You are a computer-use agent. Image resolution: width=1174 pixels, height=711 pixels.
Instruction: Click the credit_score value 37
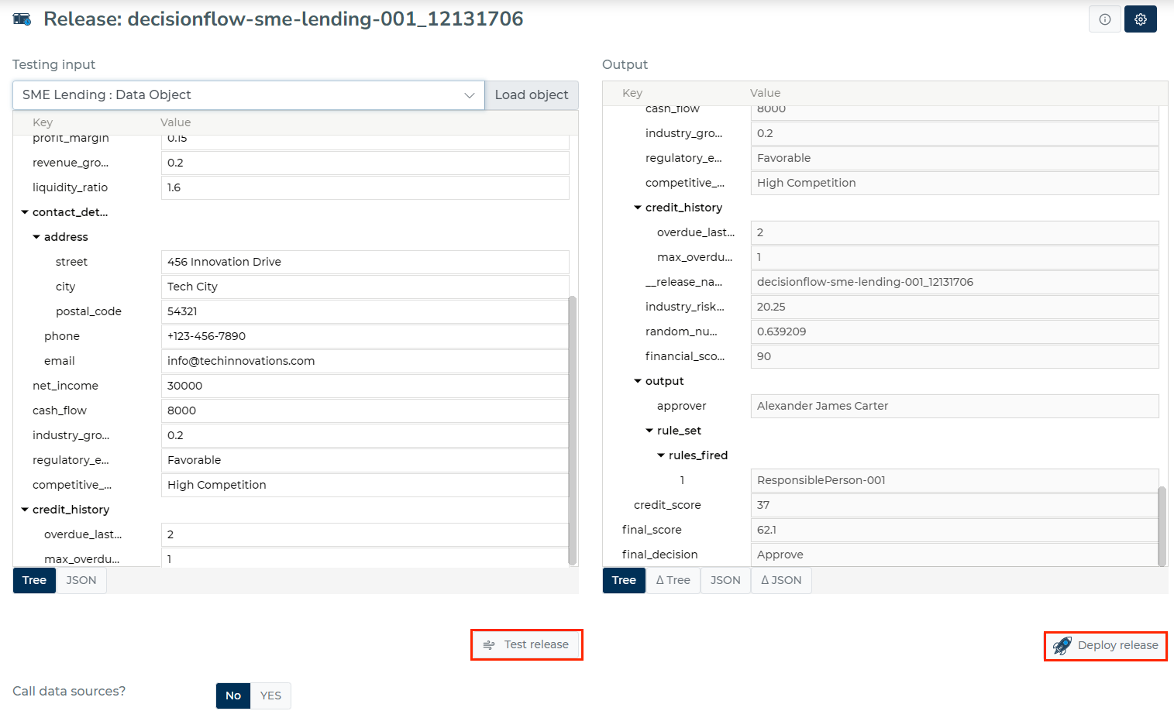coord(955,505)
